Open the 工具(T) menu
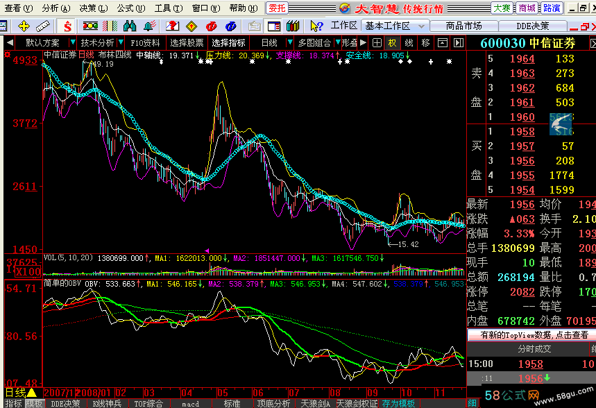Viewport: 596px width, 408px height. coord(169,8)
